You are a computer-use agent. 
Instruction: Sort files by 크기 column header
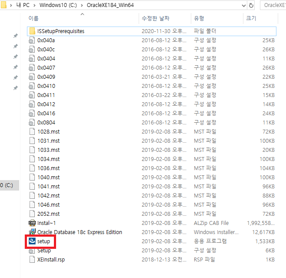point(251,18)
